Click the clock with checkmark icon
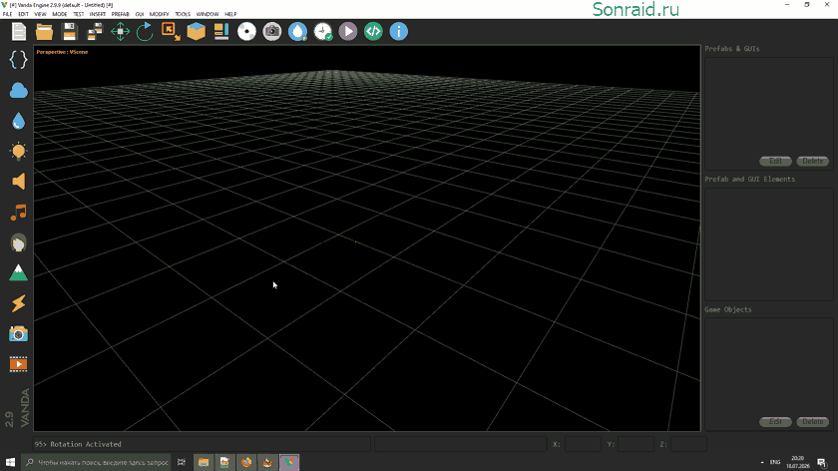The height and width of the screenshot is (471, 838). 323,32
